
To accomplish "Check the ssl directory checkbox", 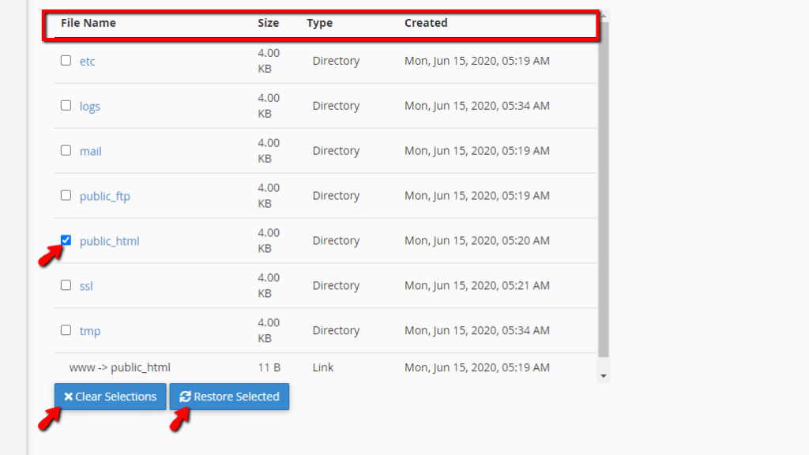I will [x=66, y=284].
